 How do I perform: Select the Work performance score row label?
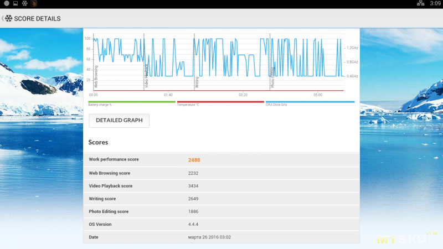[114, 159]
